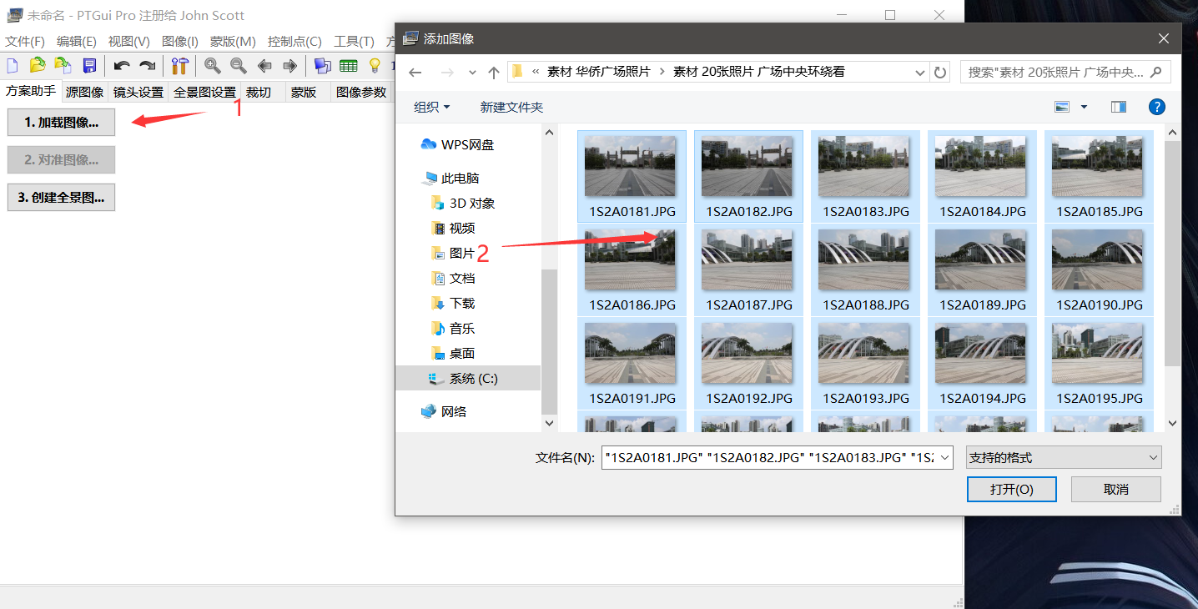
Task: Click the 打开(O) button to load images
Action: pos(1011,489)
